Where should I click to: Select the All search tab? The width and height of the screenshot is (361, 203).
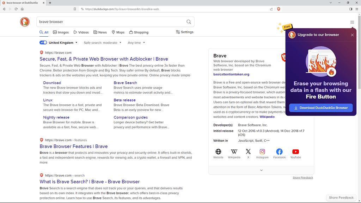coord(44,32)
